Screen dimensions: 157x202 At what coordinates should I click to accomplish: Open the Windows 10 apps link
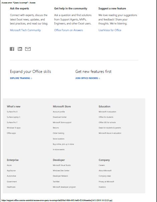click(x=14, y=128)
